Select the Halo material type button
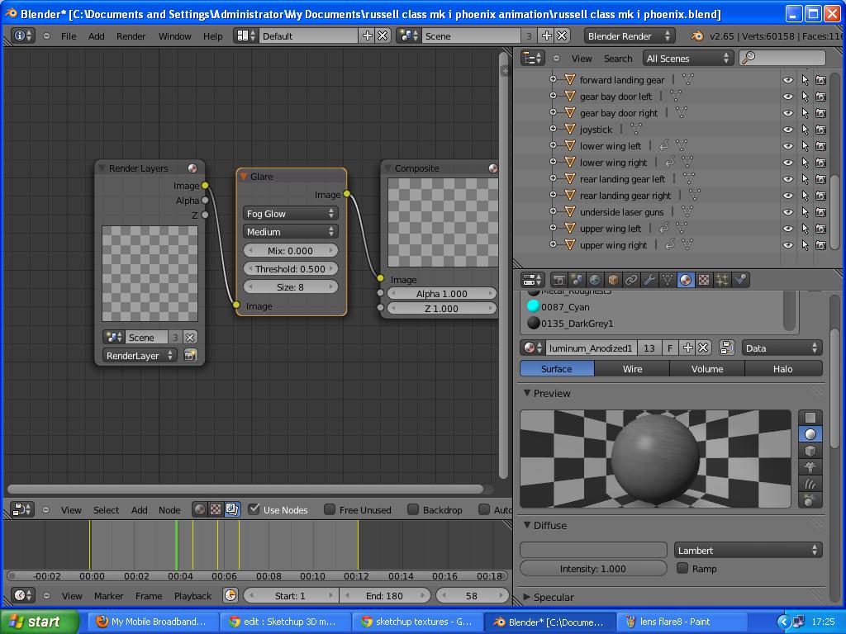 coord(782,369)
